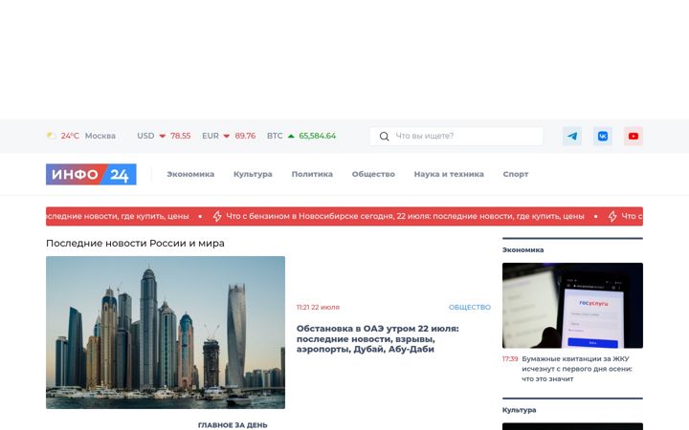Open the YouTube channel icon
This screenshot has width=689, height=430.
click(633, 136)
